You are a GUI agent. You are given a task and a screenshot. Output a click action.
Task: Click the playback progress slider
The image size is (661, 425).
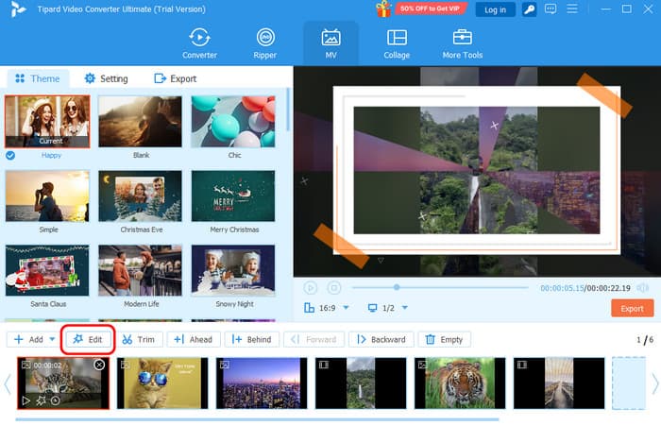[439, 287]
